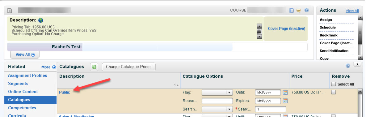Open the View All actions link
Image resolution: width=366 pixels, height=117 pixels.
(352, 11)
